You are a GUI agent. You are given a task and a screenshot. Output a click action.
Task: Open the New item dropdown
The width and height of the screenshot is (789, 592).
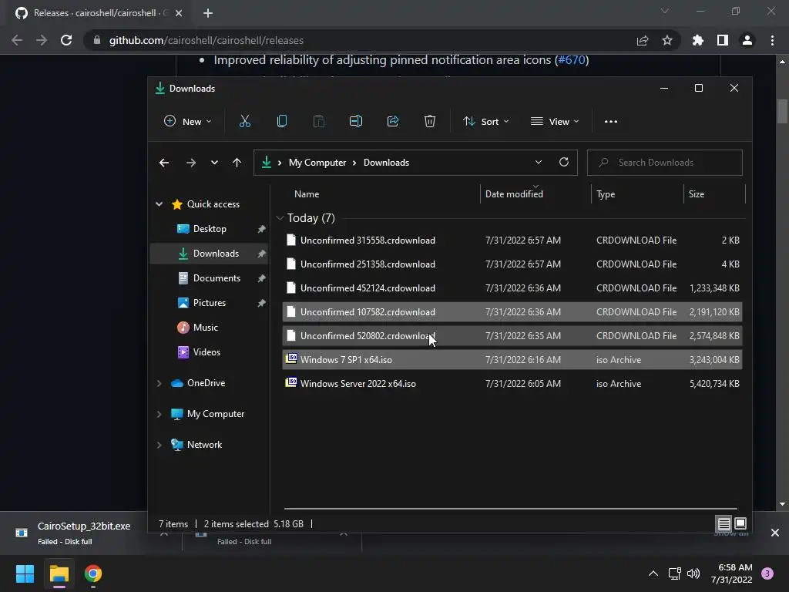point(188,121)
